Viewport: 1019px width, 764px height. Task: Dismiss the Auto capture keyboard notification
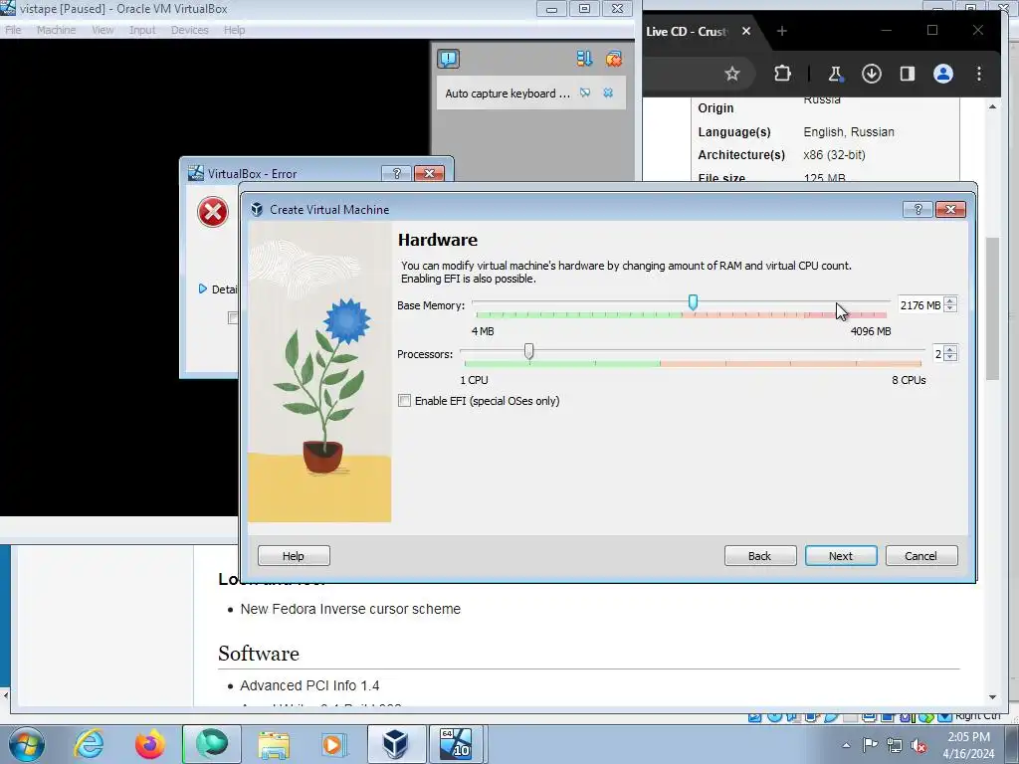[x=608, y=93]
